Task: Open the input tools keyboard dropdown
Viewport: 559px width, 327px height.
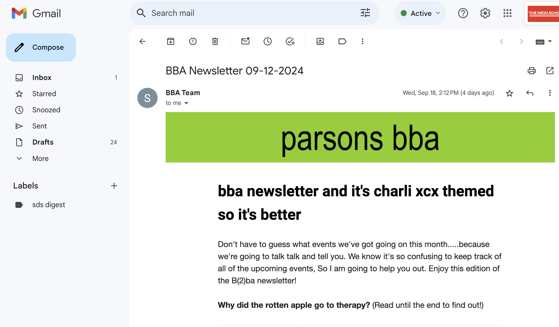Action: [550, 41]
